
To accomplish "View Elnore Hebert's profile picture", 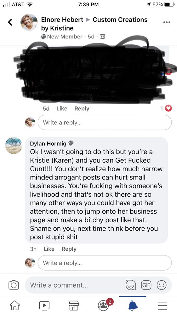I will point(29,22).
